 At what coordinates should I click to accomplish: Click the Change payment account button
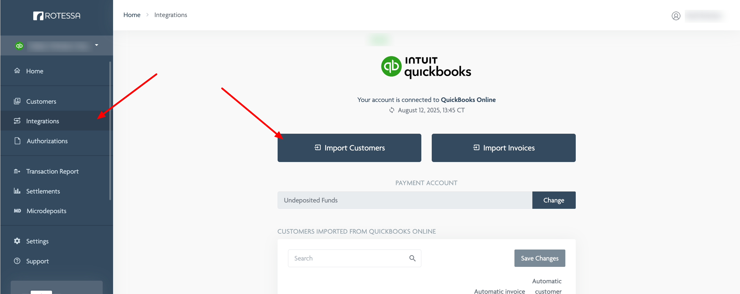point(554,200)
